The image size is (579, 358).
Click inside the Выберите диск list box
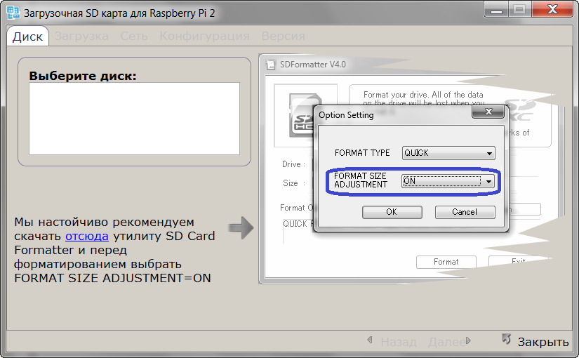click(134, 118)
